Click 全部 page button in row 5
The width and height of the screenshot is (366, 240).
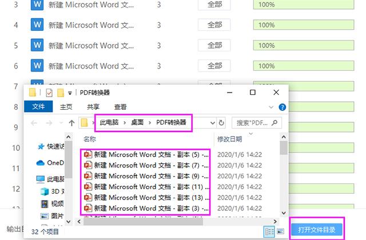pos(214,45)
